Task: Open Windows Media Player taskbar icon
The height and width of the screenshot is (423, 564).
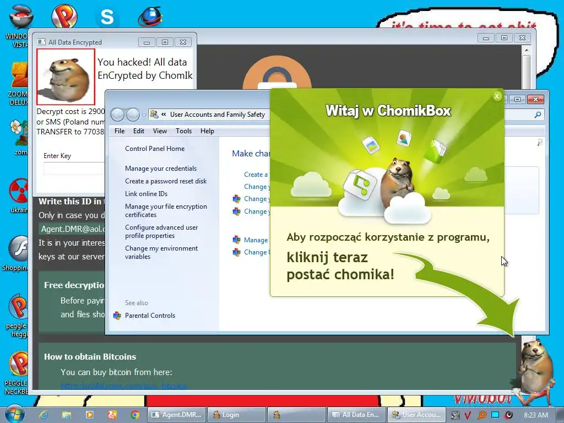Action: pos(89,415)
